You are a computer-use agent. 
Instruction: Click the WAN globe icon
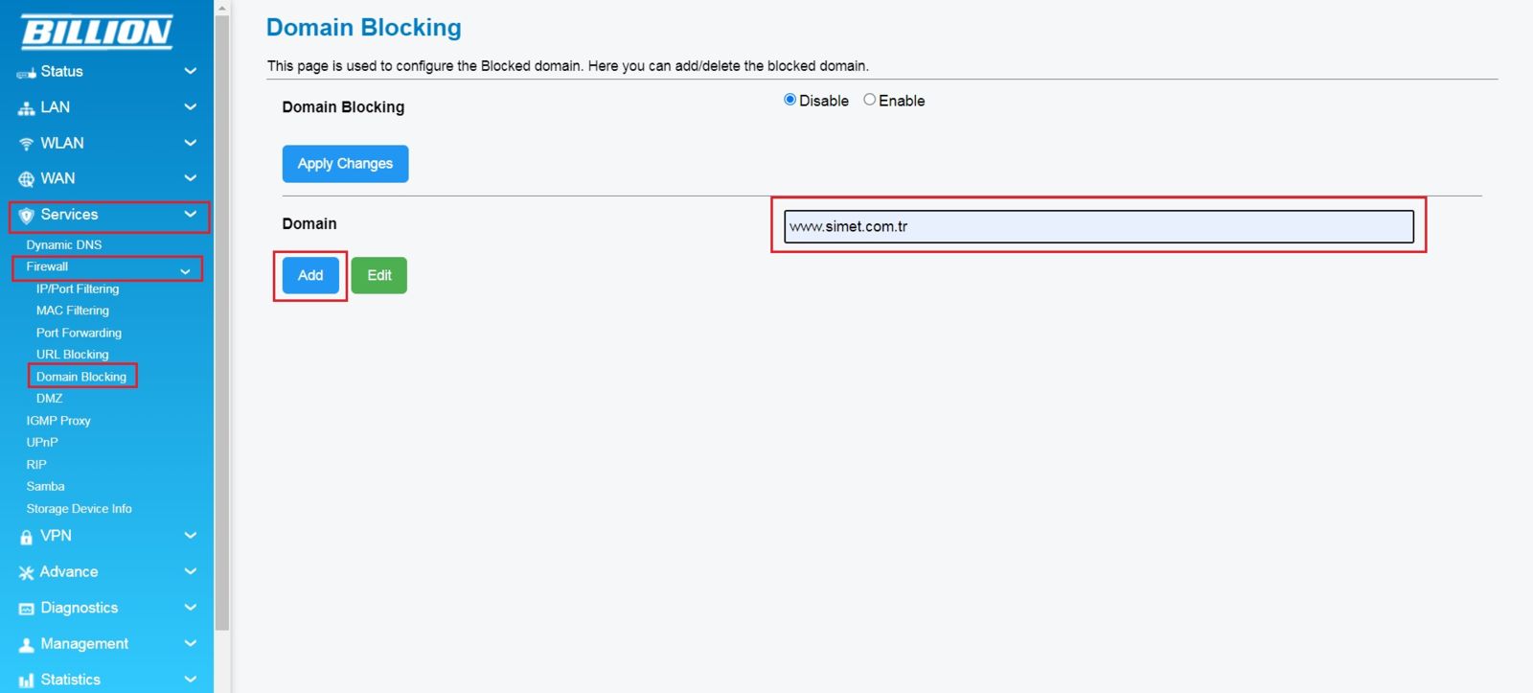pos(26,179)
